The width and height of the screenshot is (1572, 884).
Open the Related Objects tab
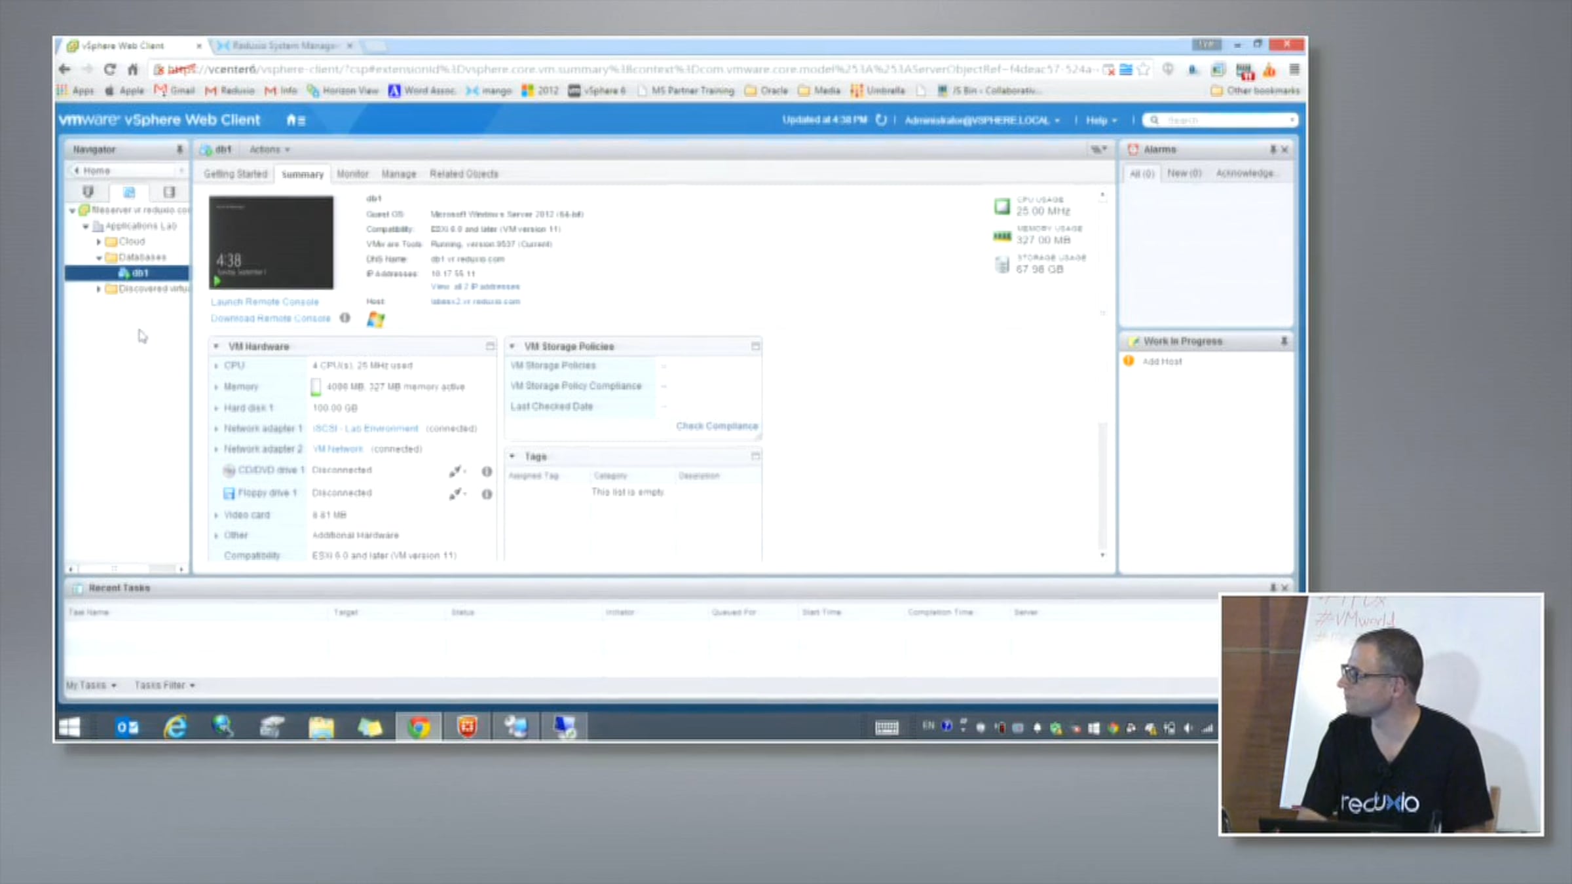click(464, 174)
